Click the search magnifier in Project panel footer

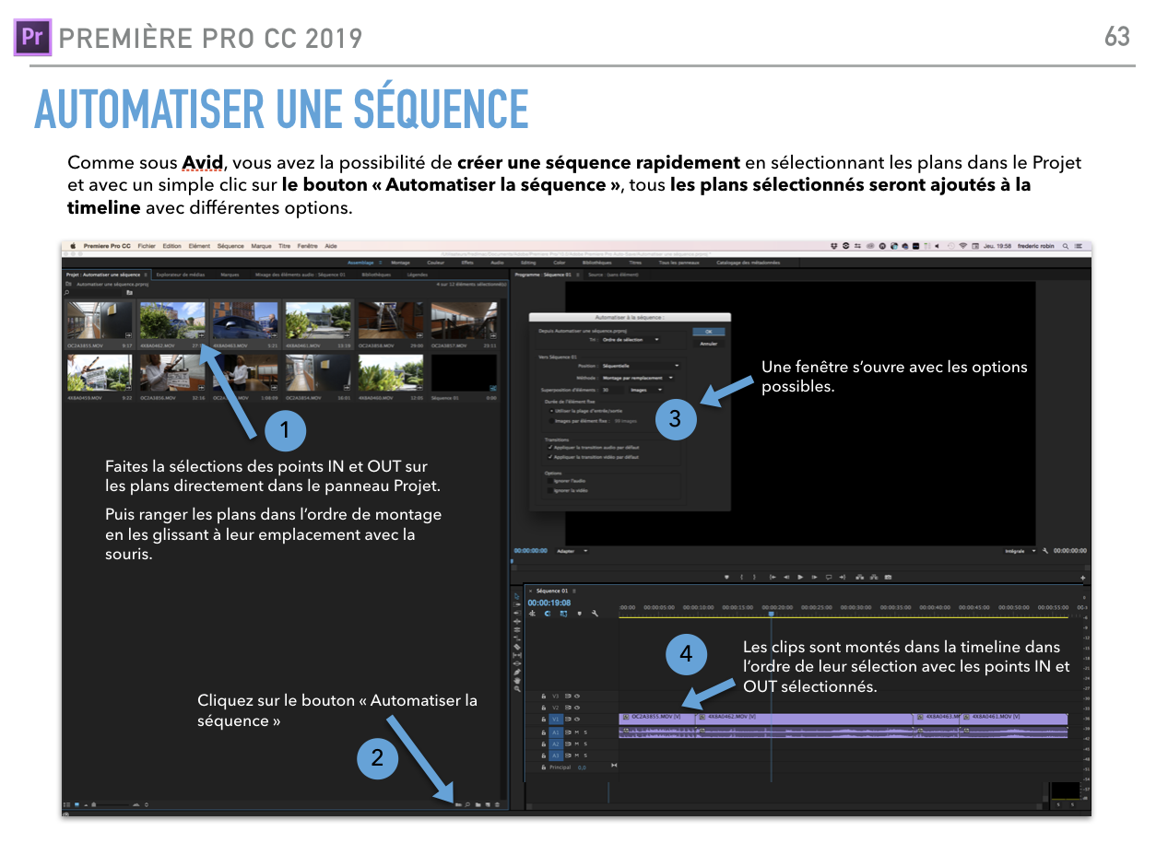pos(468,804)
